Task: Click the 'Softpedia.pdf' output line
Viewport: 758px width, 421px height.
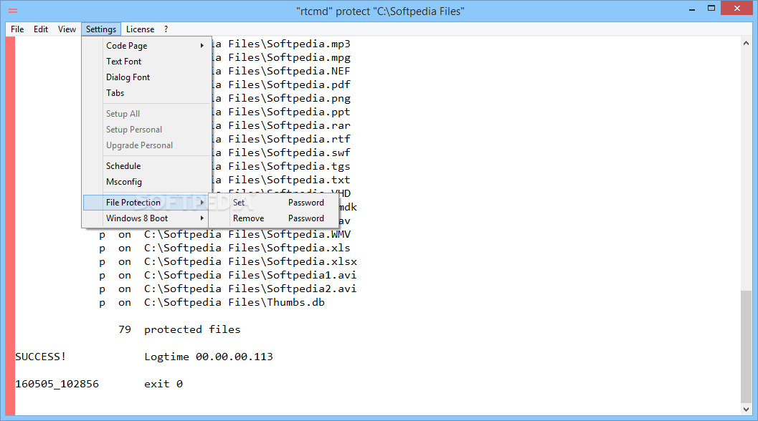Action: (x=281, y=84)
